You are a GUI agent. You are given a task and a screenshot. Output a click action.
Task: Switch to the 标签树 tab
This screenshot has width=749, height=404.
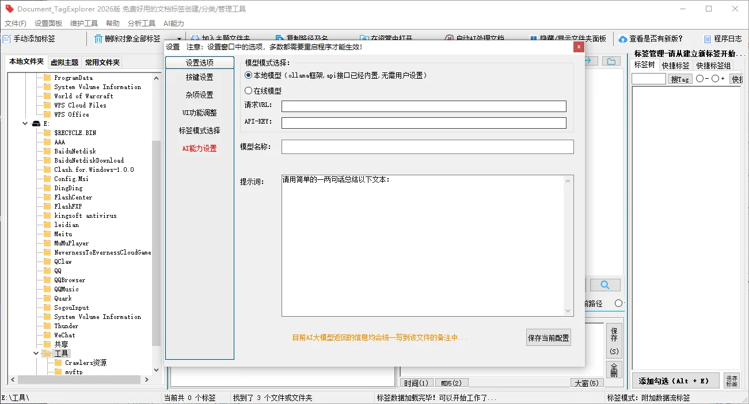[x=644, y=65]
